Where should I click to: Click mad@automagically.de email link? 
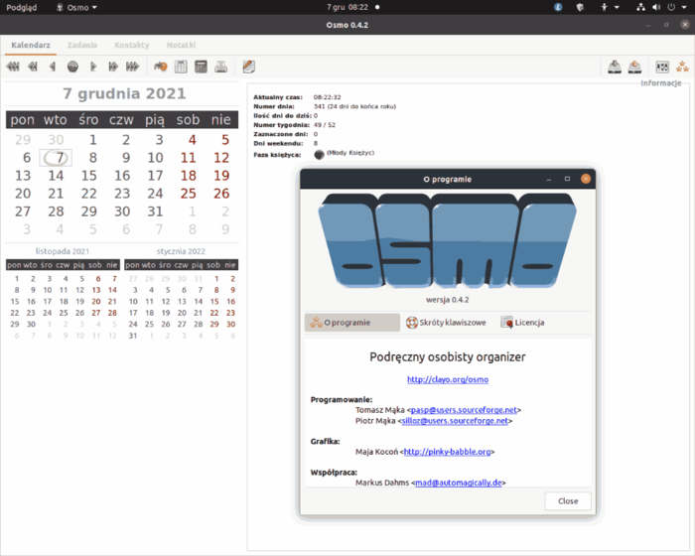[459, 483]
